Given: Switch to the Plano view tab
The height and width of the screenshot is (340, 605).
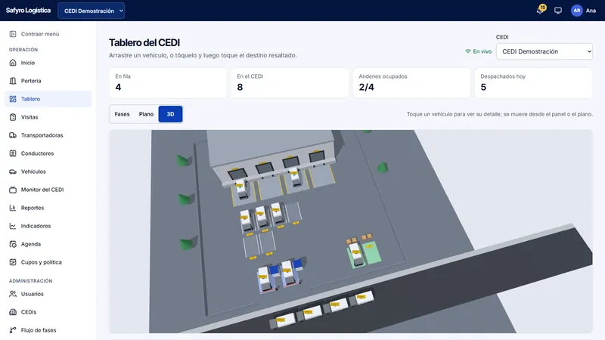Looking at the screenshot, I should click(x=146, y=114).
